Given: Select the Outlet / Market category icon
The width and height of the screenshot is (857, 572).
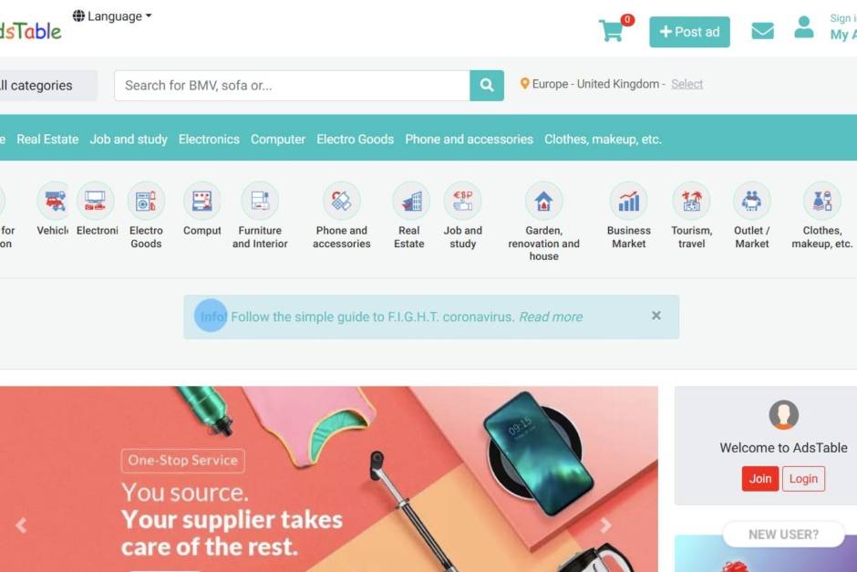Looking at the screenshot, I should tap(751, 201).
